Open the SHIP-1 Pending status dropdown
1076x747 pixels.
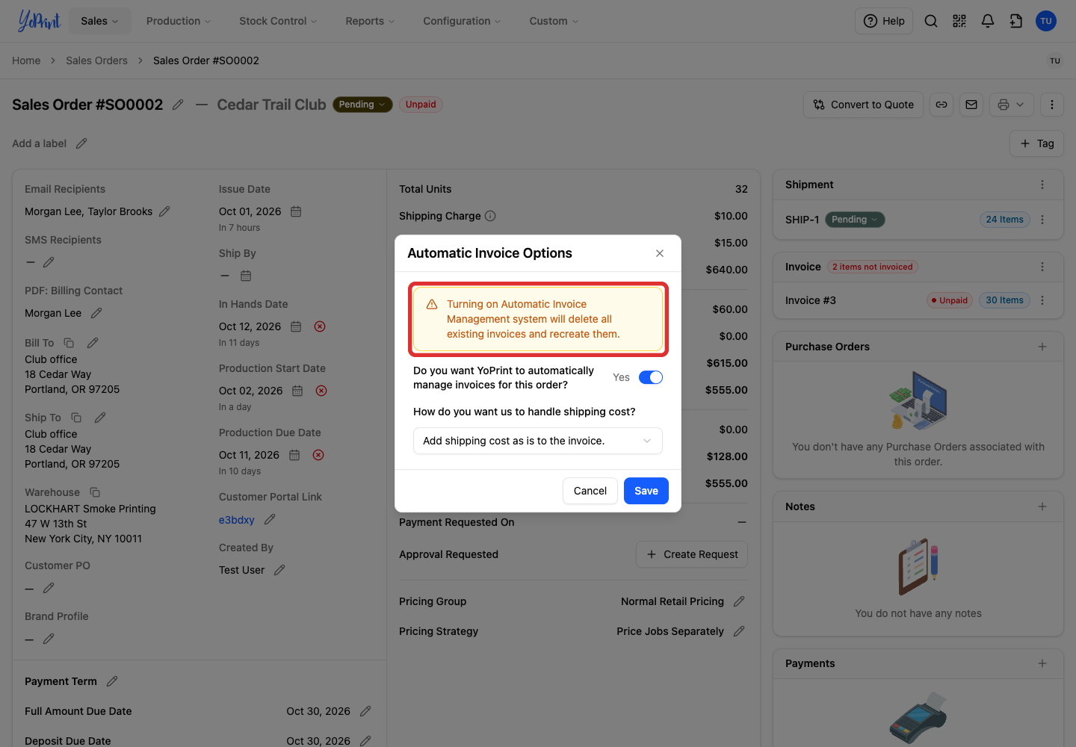tap(855, 220)
